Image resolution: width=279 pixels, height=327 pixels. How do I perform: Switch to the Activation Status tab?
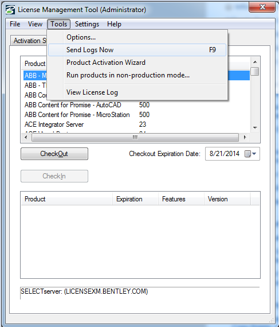coord(29,41)
